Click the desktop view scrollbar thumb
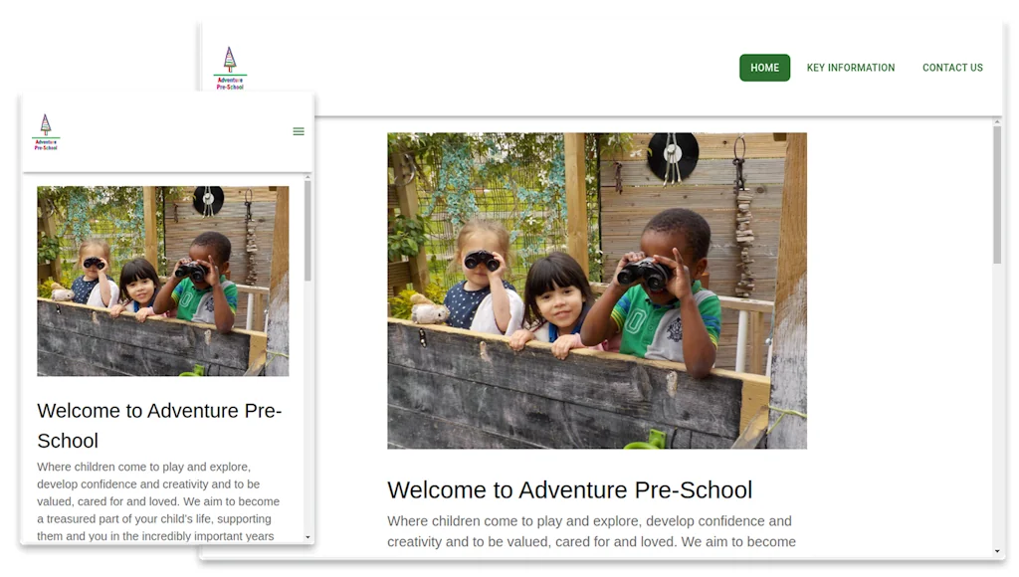The image size is (1019, 577). 997,195
